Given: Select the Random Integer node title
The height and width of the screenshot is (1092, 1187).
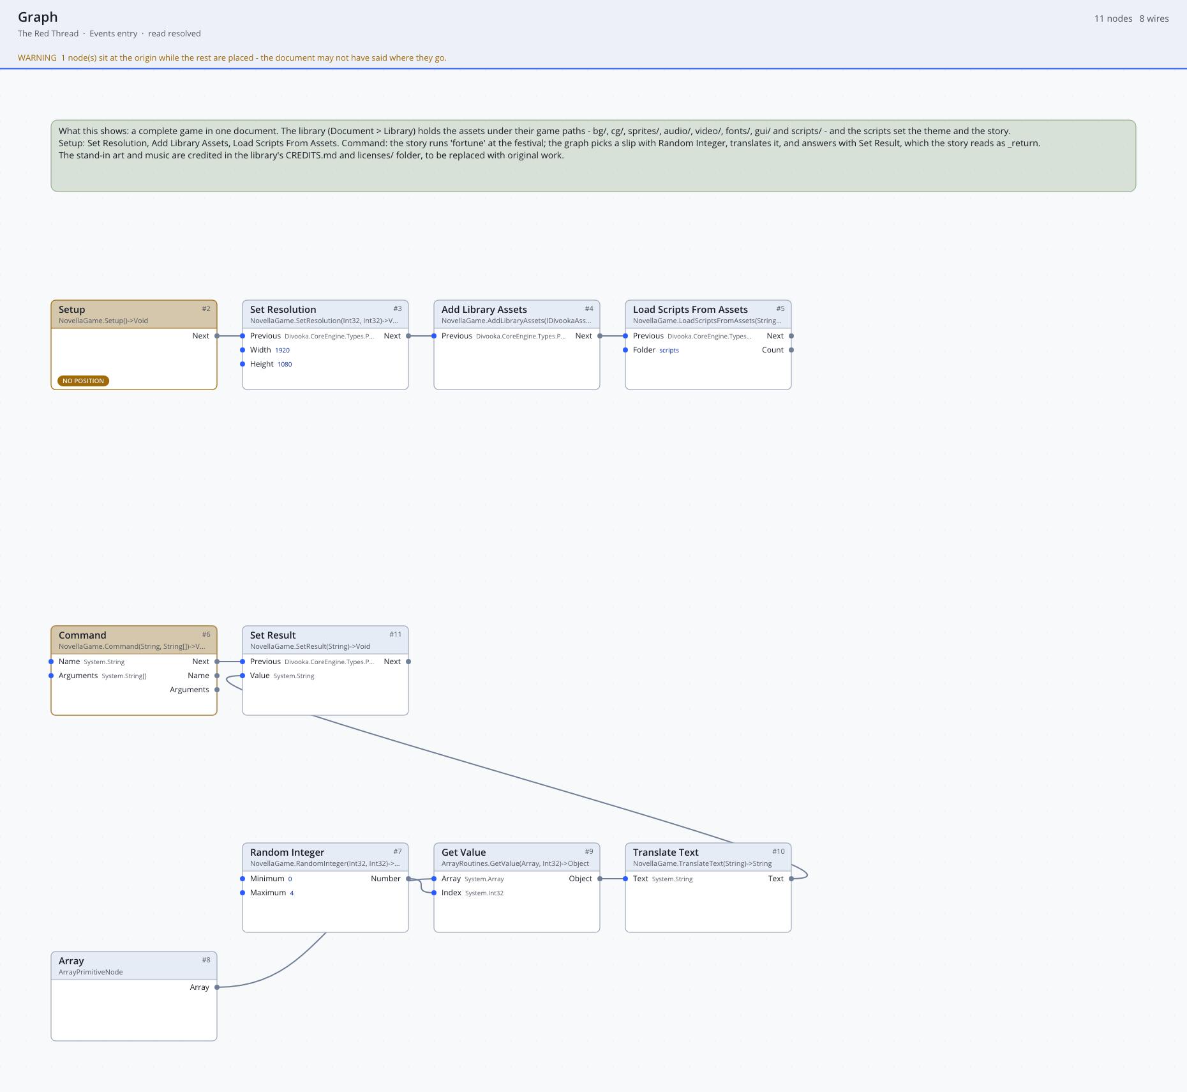Looking at the screenshot, I should (x=287, y=852).
